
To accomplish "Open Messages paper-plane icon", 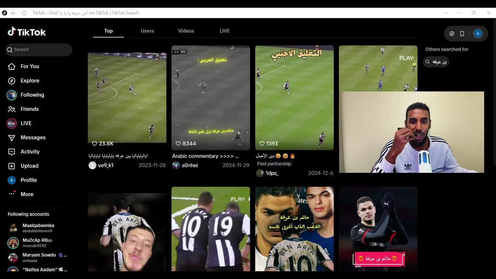I will click(x=12, y=138).
